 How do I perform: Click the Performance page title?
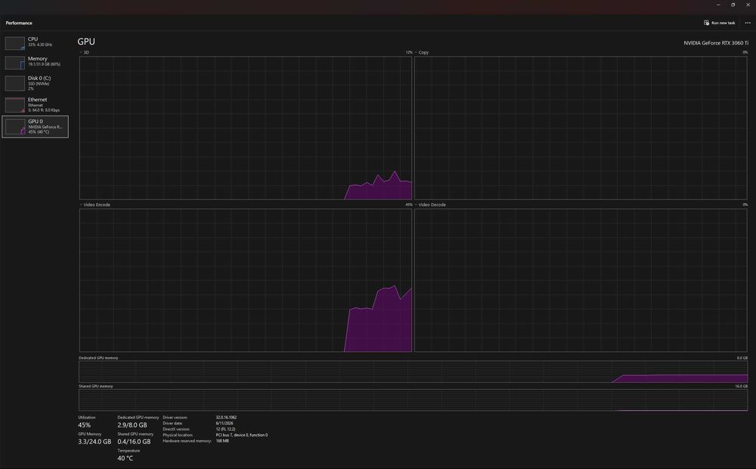19,23
